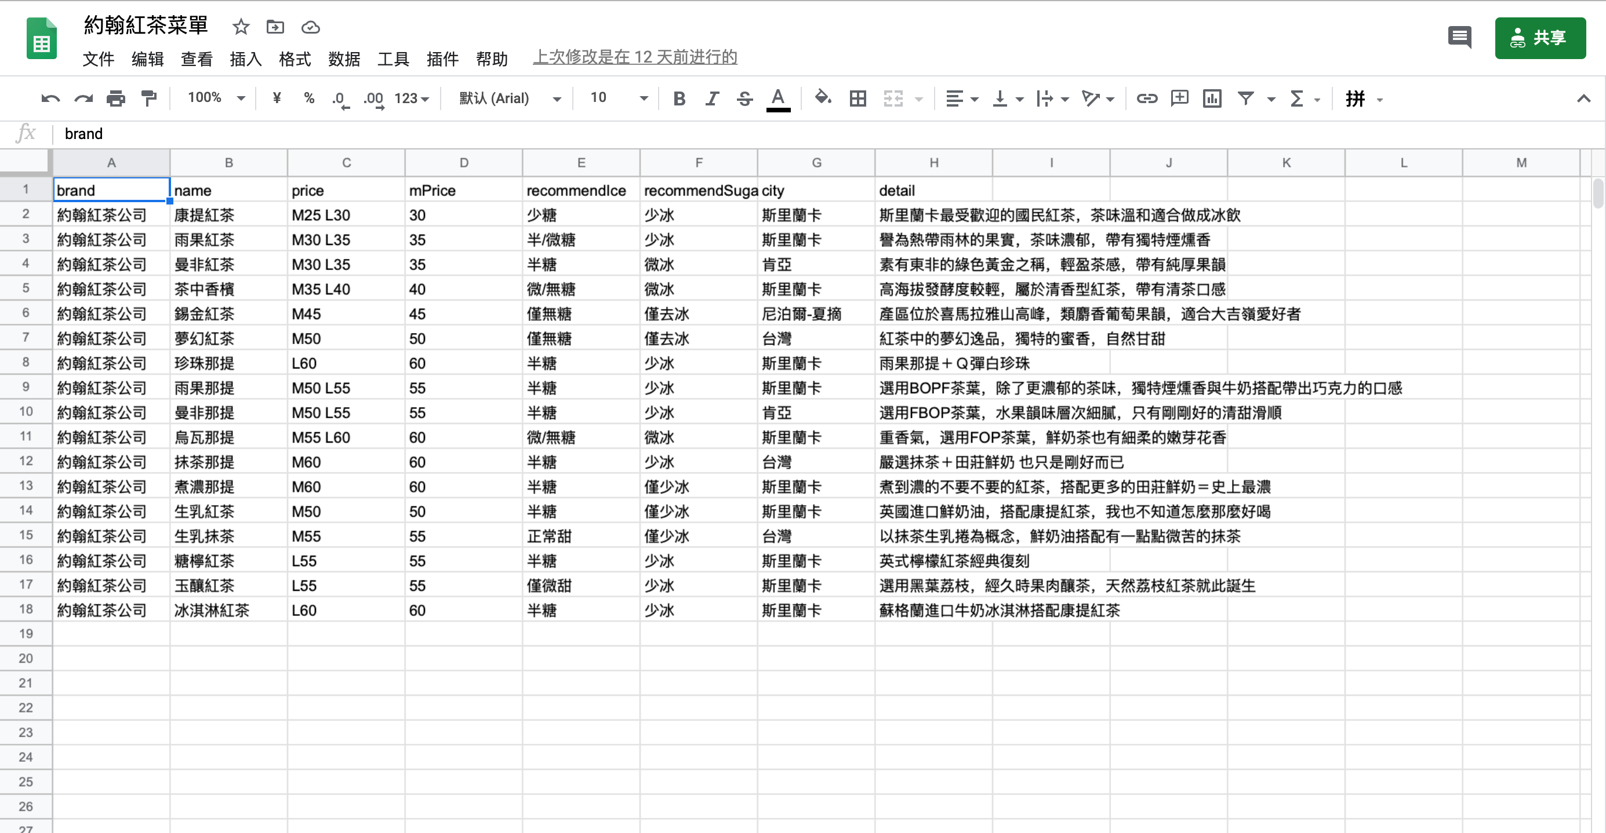The width and height of the screenshot is (1606, 833).
Task: Format as percent
Action: 308,98
